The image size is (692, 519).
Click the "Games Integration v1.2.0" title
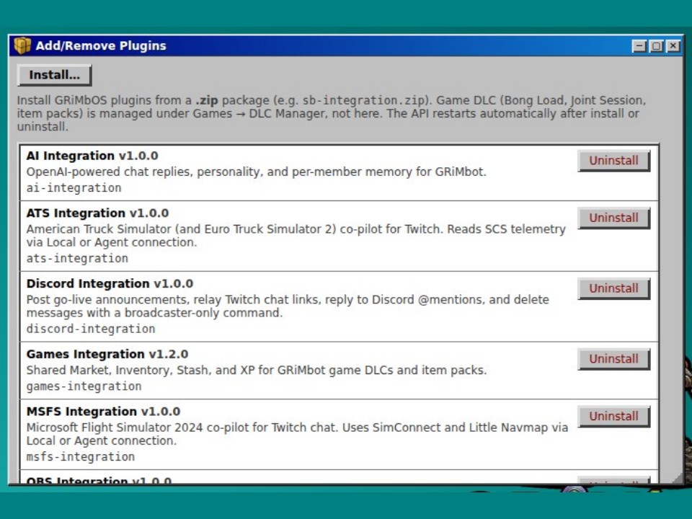click(107, 355)
